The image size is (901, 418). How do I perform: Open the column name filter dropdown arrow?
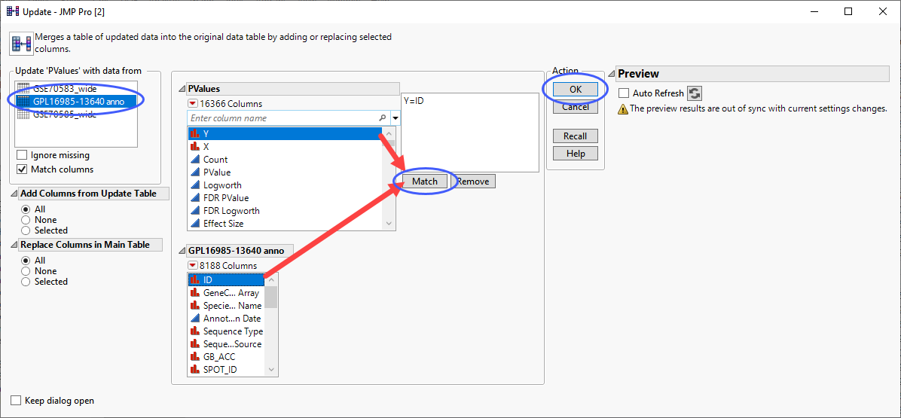click(x=396, y=118)
